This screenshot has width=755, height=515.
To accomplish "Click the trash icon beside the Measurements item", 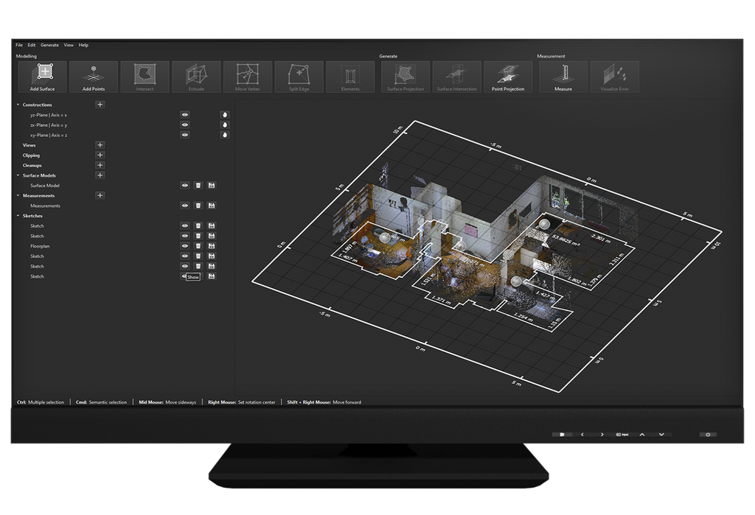I will click(x=198, y=206).
